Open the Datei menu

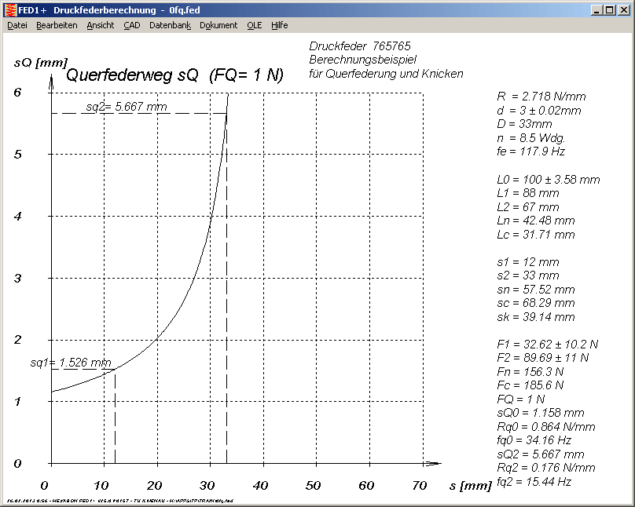[17, 25]
